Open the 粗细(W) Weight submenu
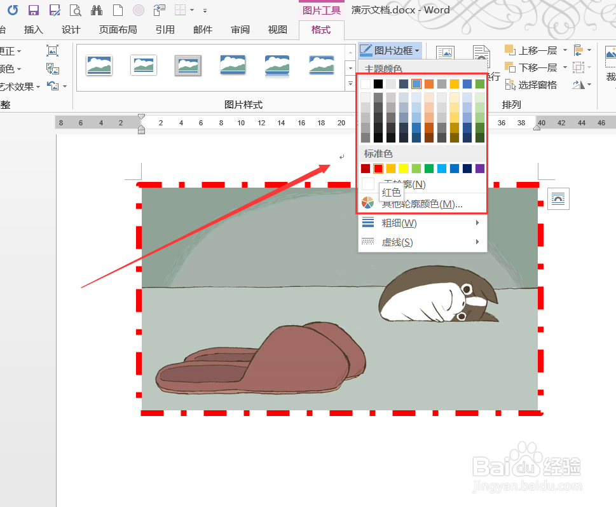 click(x=423, y=223)
